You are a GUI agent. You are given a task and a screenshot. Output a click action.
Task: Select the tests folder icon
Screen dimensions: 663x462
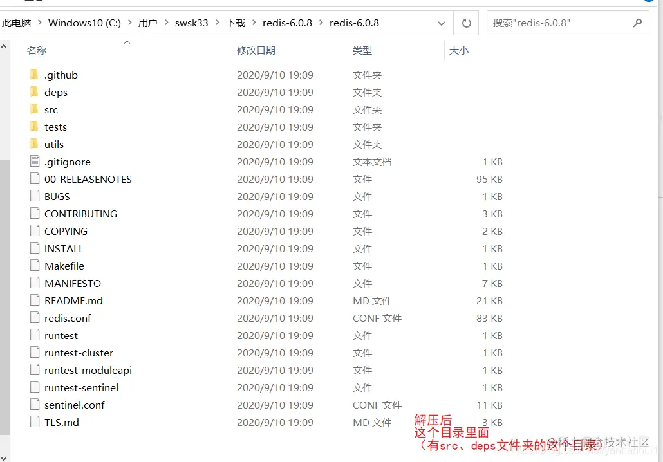click(x=34, y=126)
